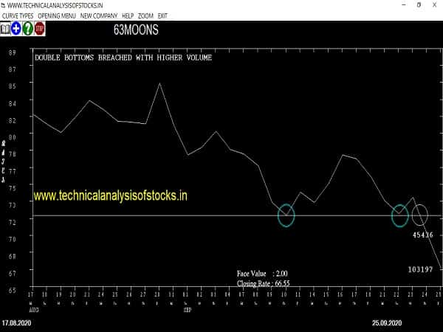Select NEW COMPANY from menu bar
Screen dimensions: 443x332
pos(97,15)
